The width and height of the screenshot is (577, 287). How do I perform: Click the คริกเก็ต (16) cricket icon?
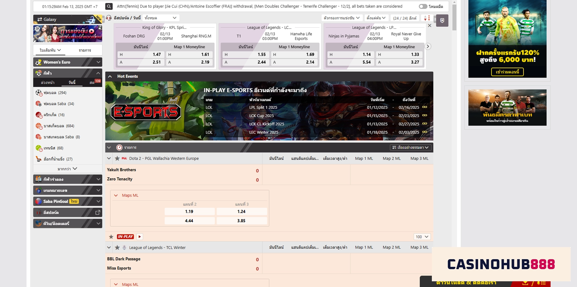[x=38, y=115]
